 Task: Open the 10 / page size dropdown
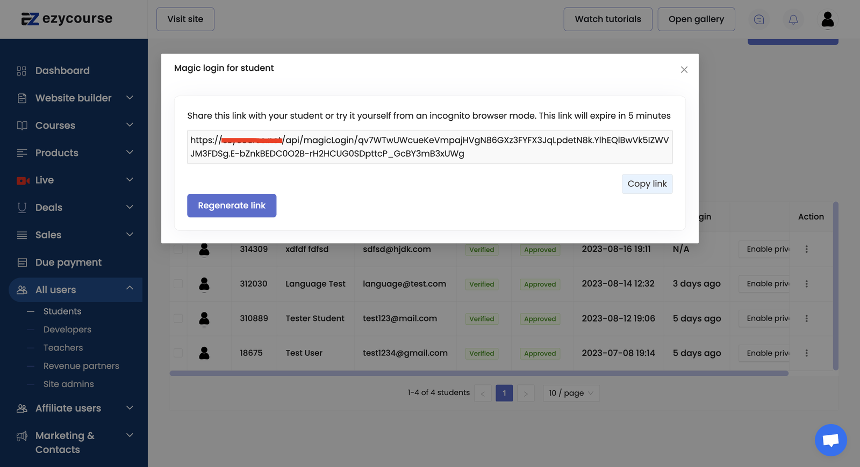click(571, 393)
